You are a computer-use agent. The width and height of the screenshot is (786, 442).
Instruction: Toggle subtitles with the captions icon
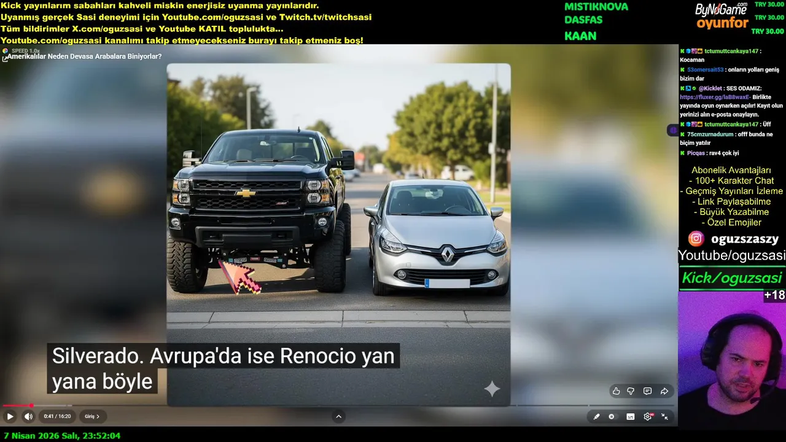point(631,416)
